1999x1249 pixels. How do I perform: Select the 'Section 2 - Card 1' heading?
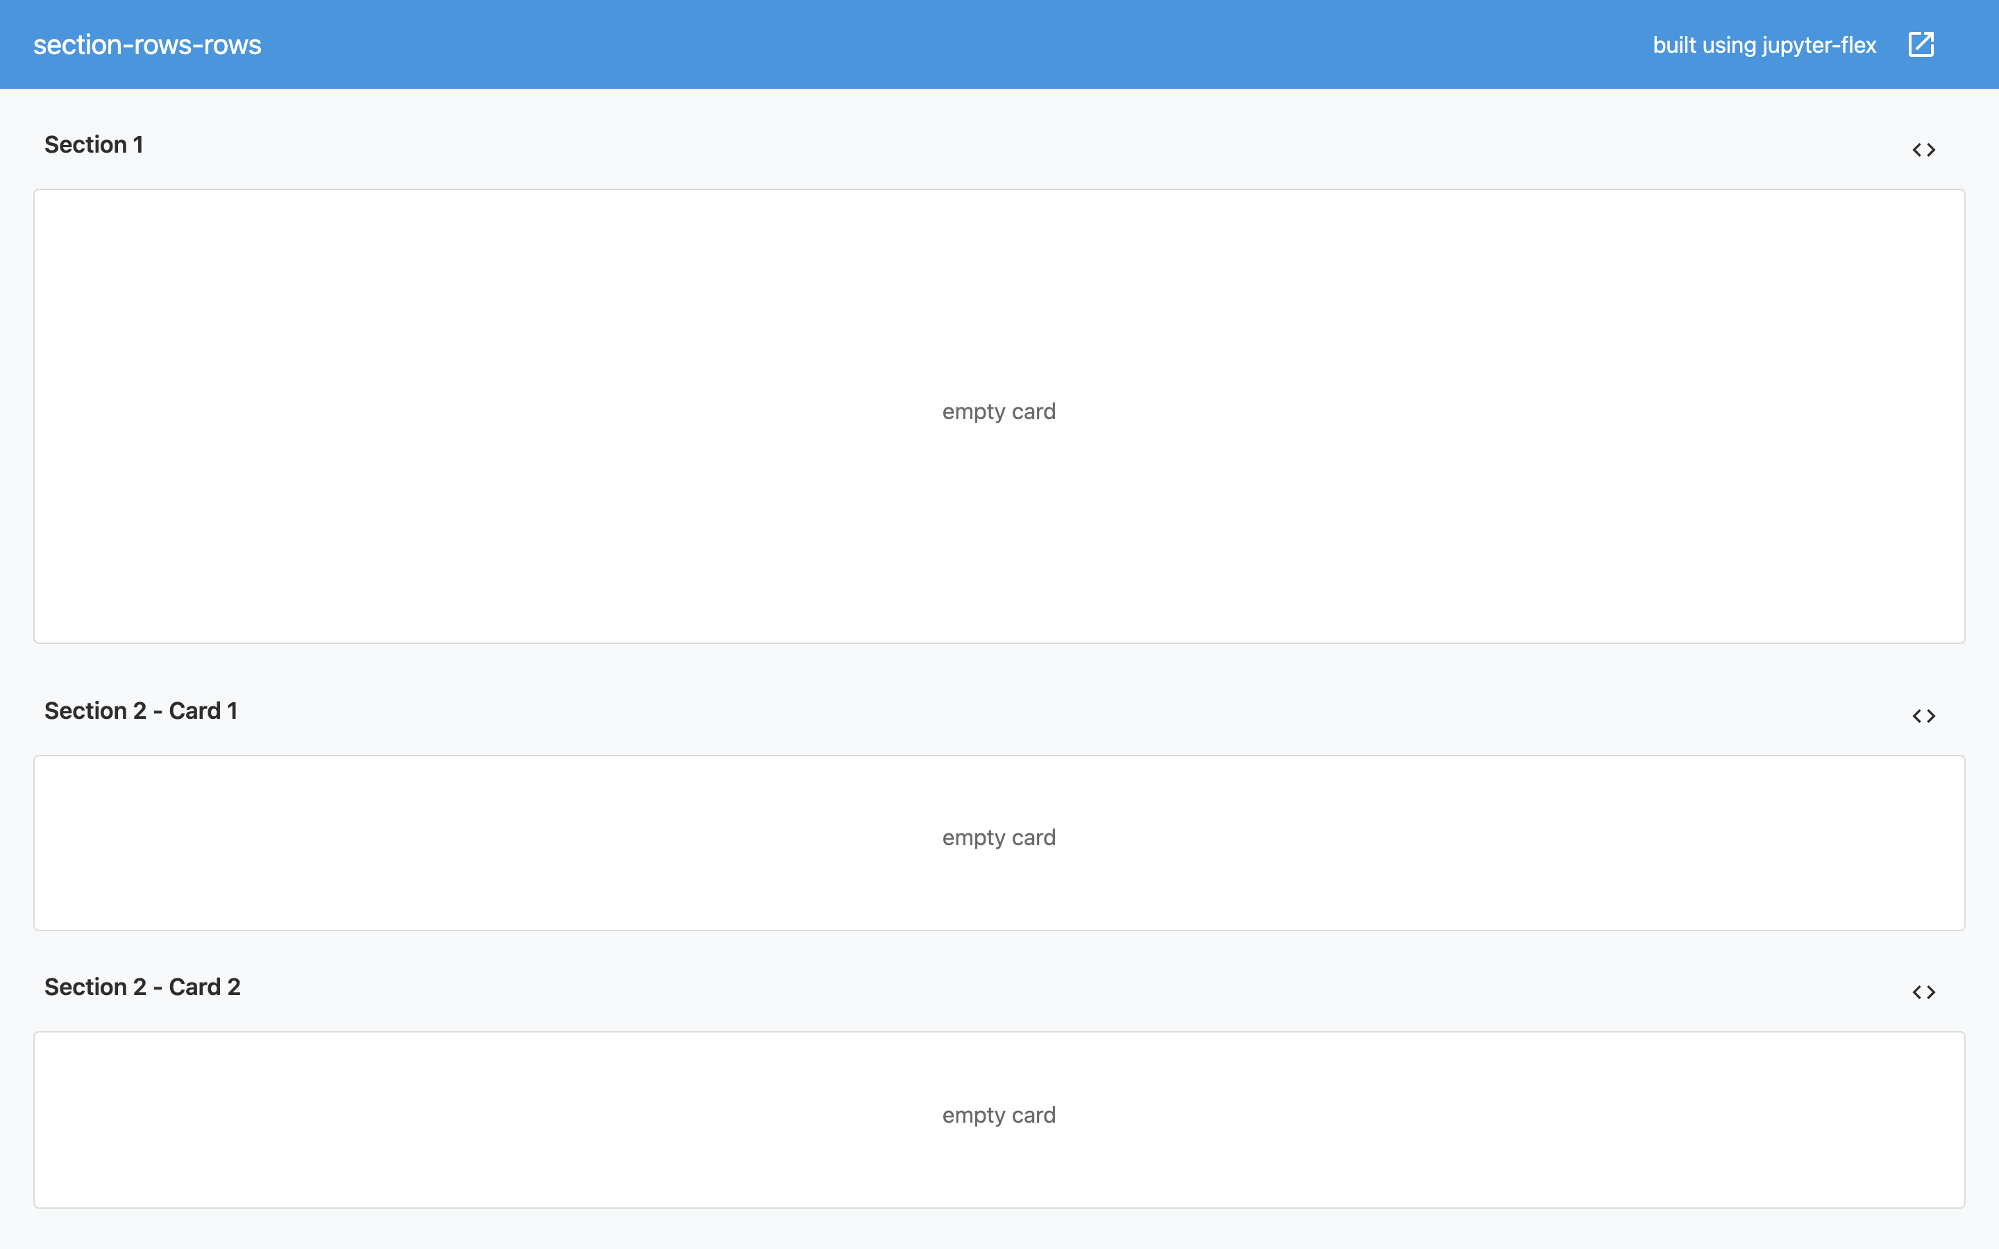[x=140, y=711]
